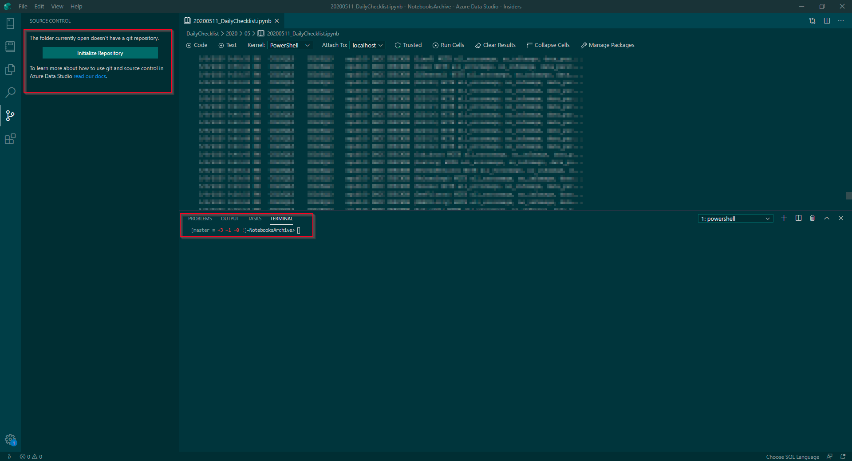Open Manage Packages

click(607, 45)
